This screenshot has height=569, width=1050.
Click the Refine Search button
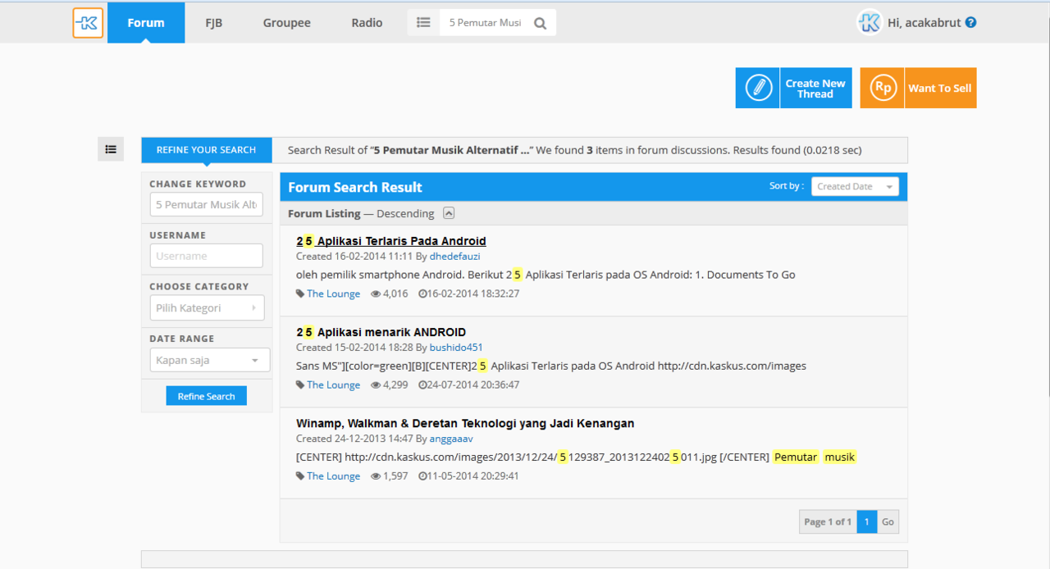206,396
